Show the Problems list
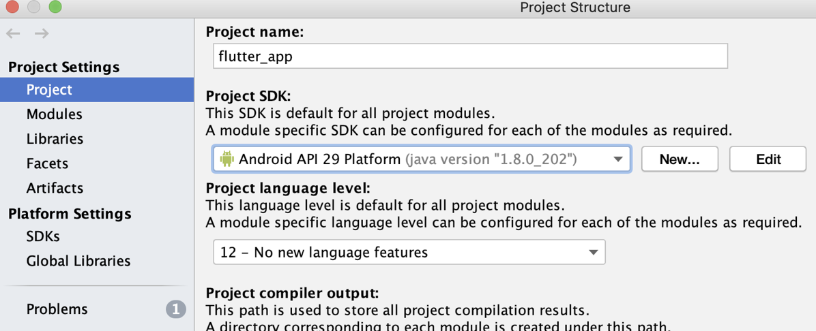 coord(57,309)
